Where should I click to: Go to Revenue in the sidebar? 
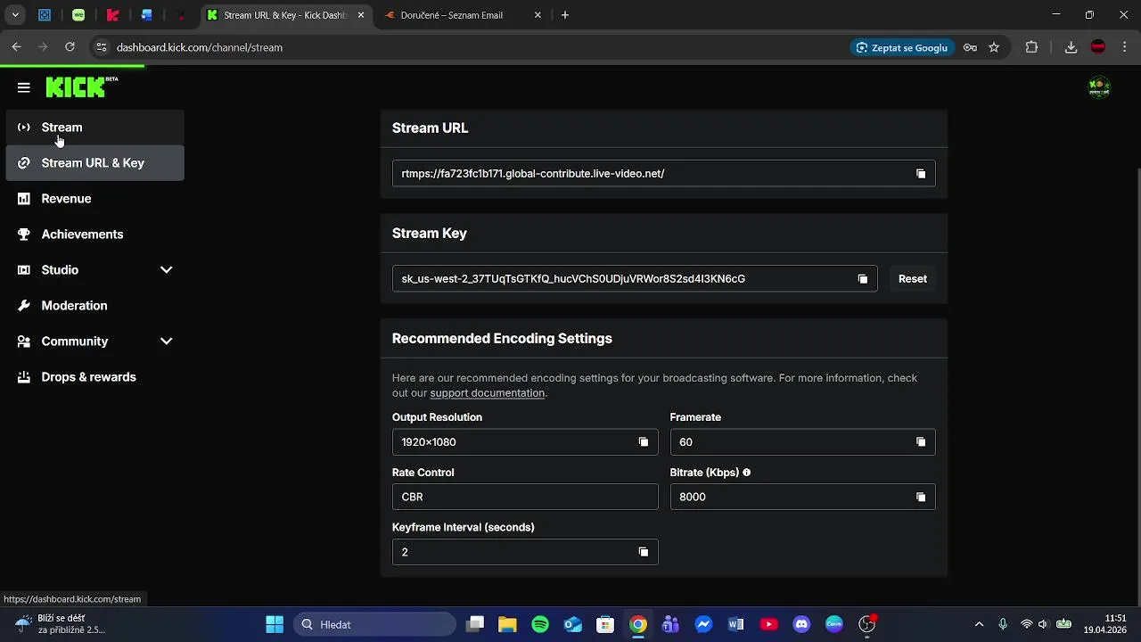(66, 199)
